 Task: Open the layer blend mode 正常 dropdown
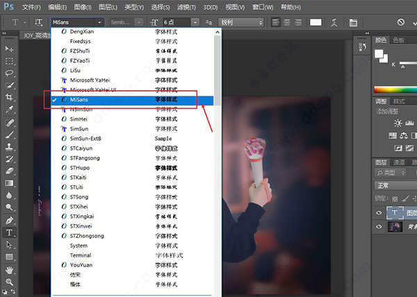395,185
